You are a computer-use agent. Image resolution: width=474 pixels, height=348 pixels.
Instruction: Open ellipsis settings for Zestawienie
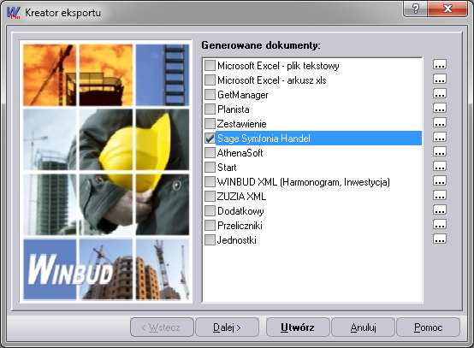(x=440, y=122)
